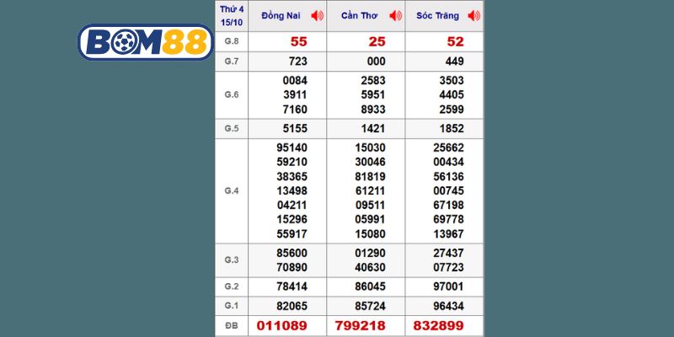This screenshot has width=674, height=337.
Task: Click the Cần Thơ speaker icon
Action: [x=395, y=16]
